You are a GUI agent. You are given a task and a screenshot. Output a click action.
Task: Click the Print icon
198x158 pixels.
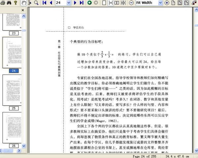[3, 3]
